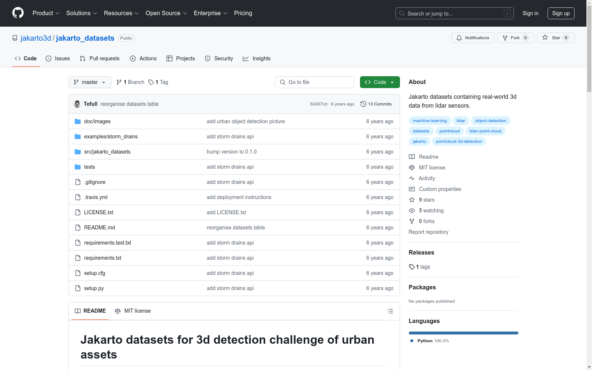Click the history clock icon by 13 Commits
This screenshot has height=370, width=592.
click(x=363, y=104)
